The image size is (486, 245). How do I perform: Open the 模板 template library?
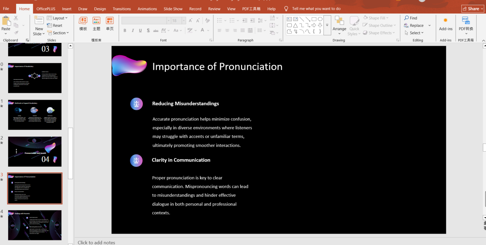83,24
